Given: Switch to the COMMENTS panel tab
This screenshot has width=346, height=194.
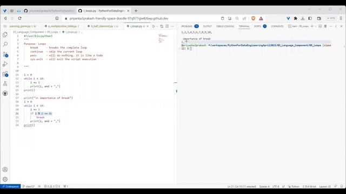Looking at the screenshot, I should [x=277, y=26].
